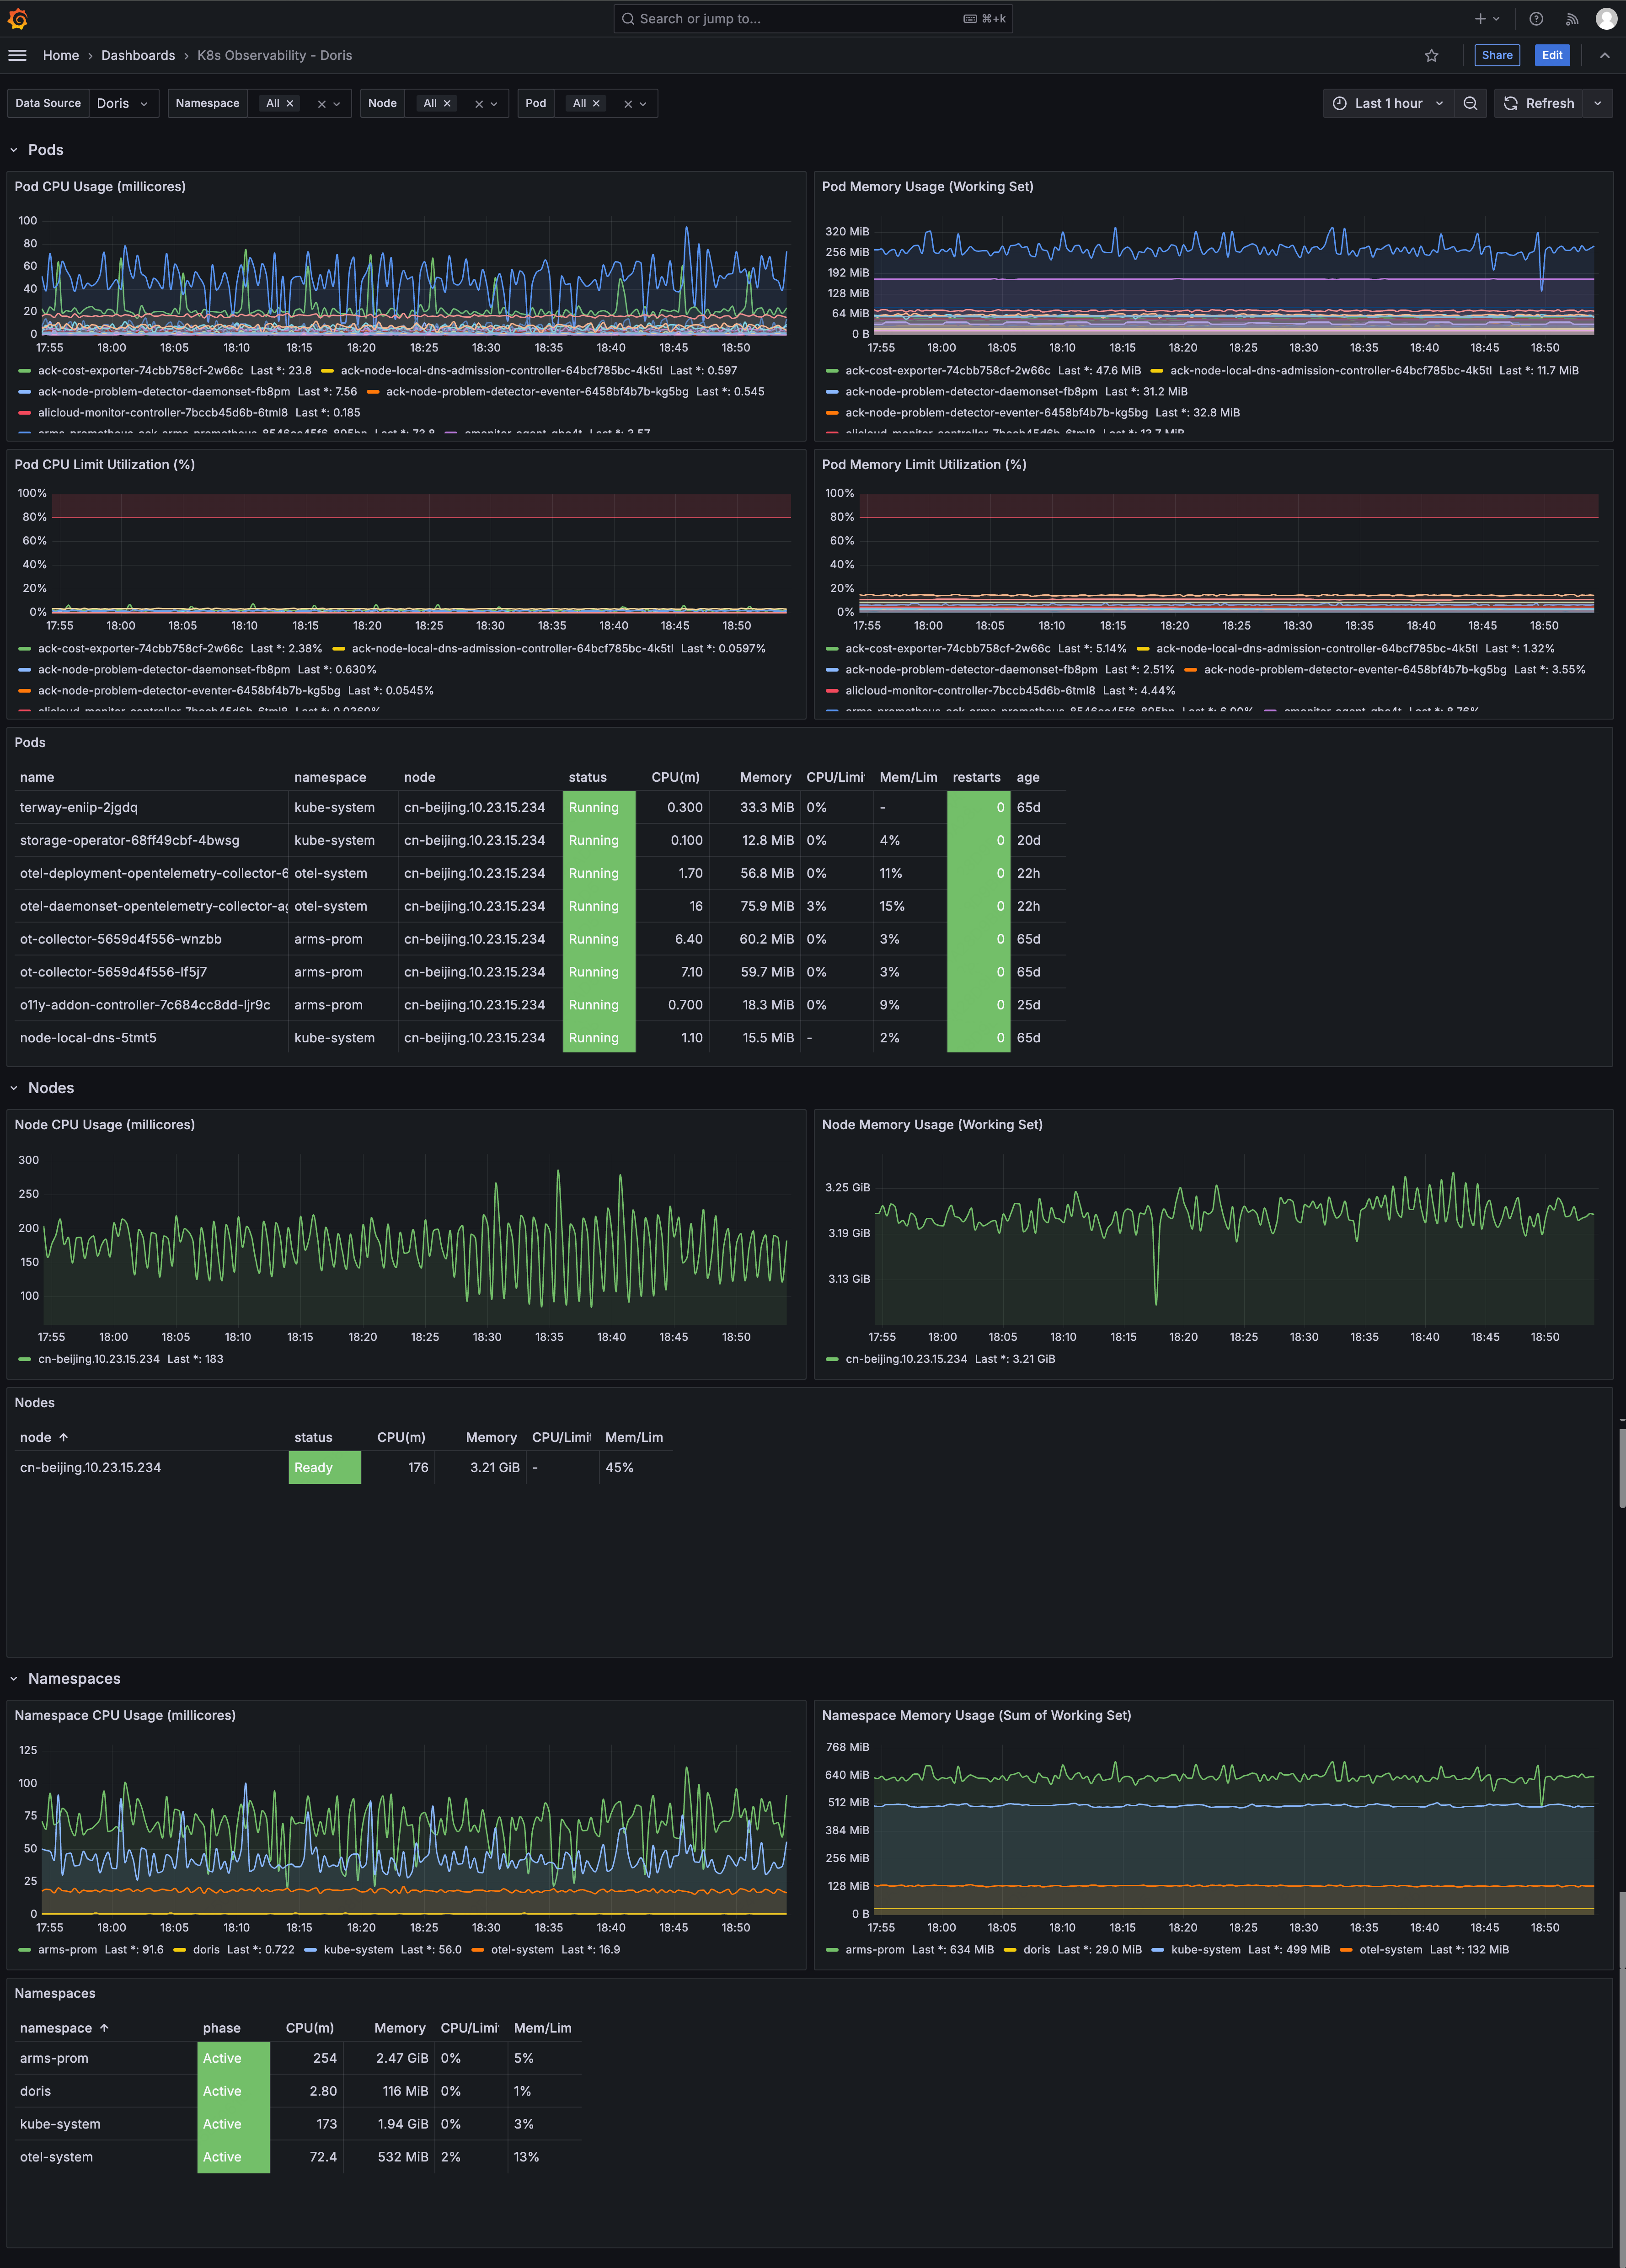Expand the Namespace variable dropdown arrow

337,104
